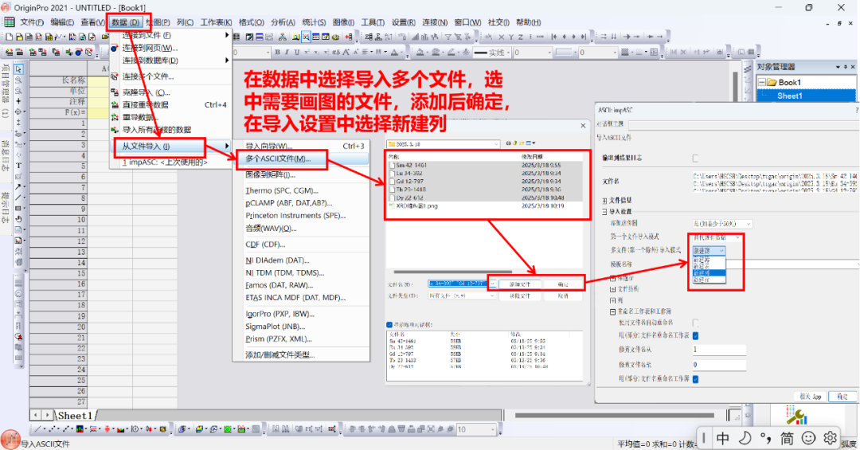Select the Pointer tool in tools sidebar

pyautogui.click(x=18, y=70)
